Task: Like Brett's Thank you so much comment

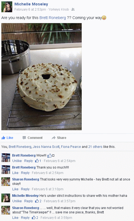Action: [15, 173]
